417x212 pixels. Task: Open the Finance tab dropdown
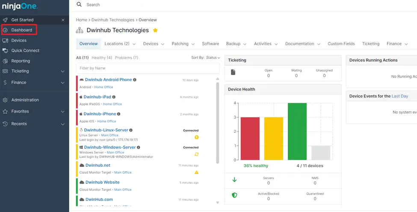[397, 44]
